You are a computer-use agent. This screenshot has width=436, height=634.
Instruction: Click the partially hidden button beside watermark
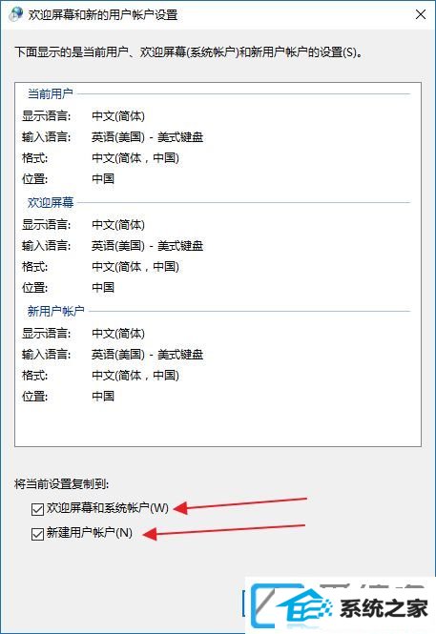(244, 603)
